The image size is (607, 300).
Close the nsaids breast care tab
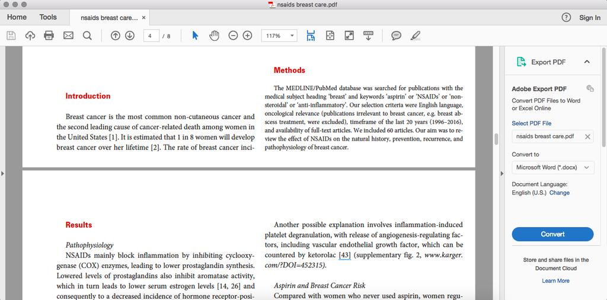click(143, 18)
